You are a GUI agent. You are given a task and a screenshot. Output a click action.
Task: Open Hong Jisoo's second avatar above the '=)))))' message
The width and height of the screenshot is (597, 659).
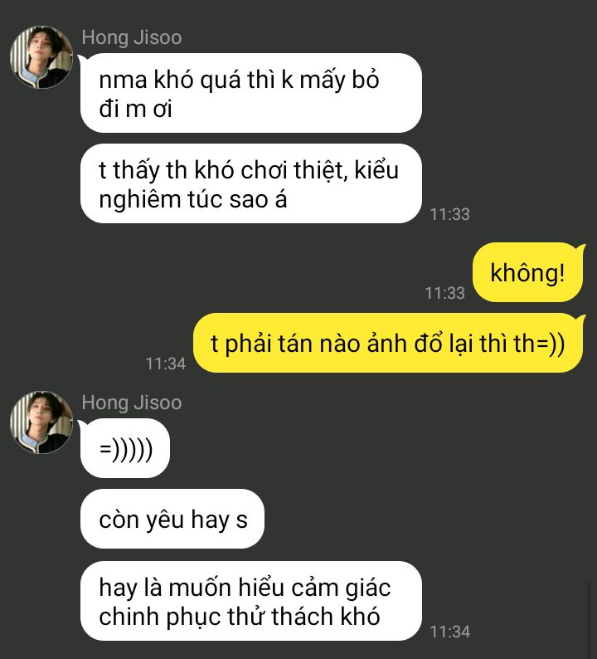pos(41,422)
